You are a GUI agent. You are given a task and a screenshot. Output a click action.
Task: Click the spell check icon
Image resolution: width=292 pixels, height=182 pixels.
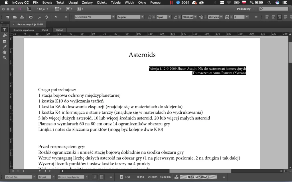[47, 17]
